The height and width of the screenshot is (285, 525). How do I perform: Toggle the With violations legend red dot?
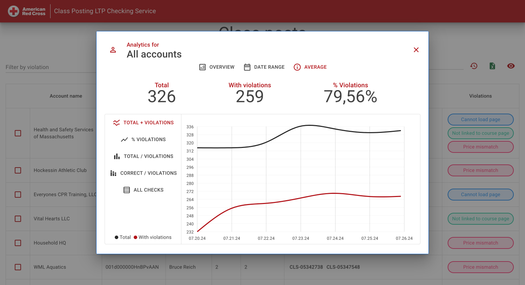coord(135,237)
